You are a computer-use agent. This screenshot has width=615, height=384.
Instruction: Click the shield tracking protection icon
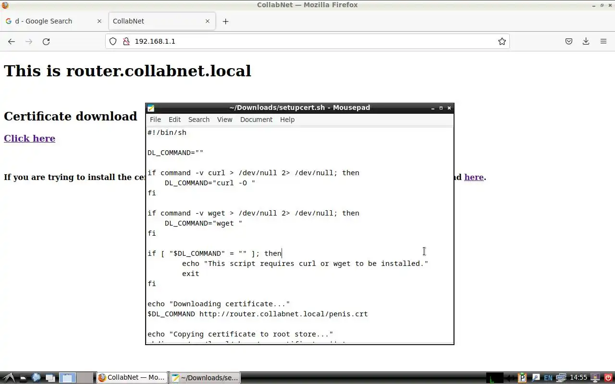point(113,41)
